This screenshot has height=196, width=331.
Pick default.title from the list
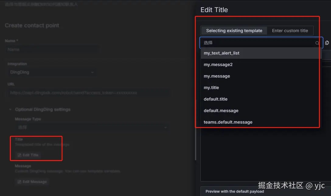(x=261, y=99)
